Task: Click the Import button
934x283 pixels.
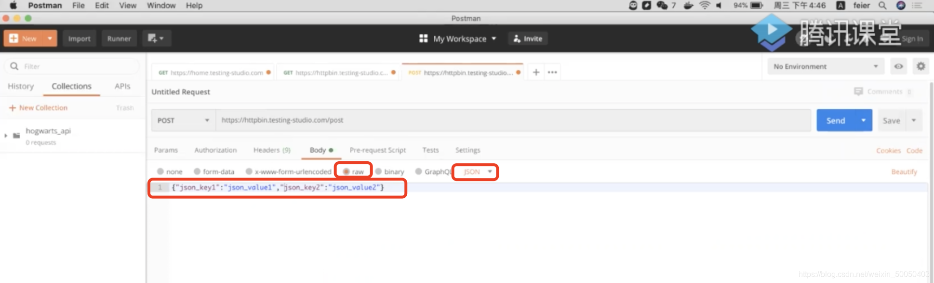Action: click(79, 39)
